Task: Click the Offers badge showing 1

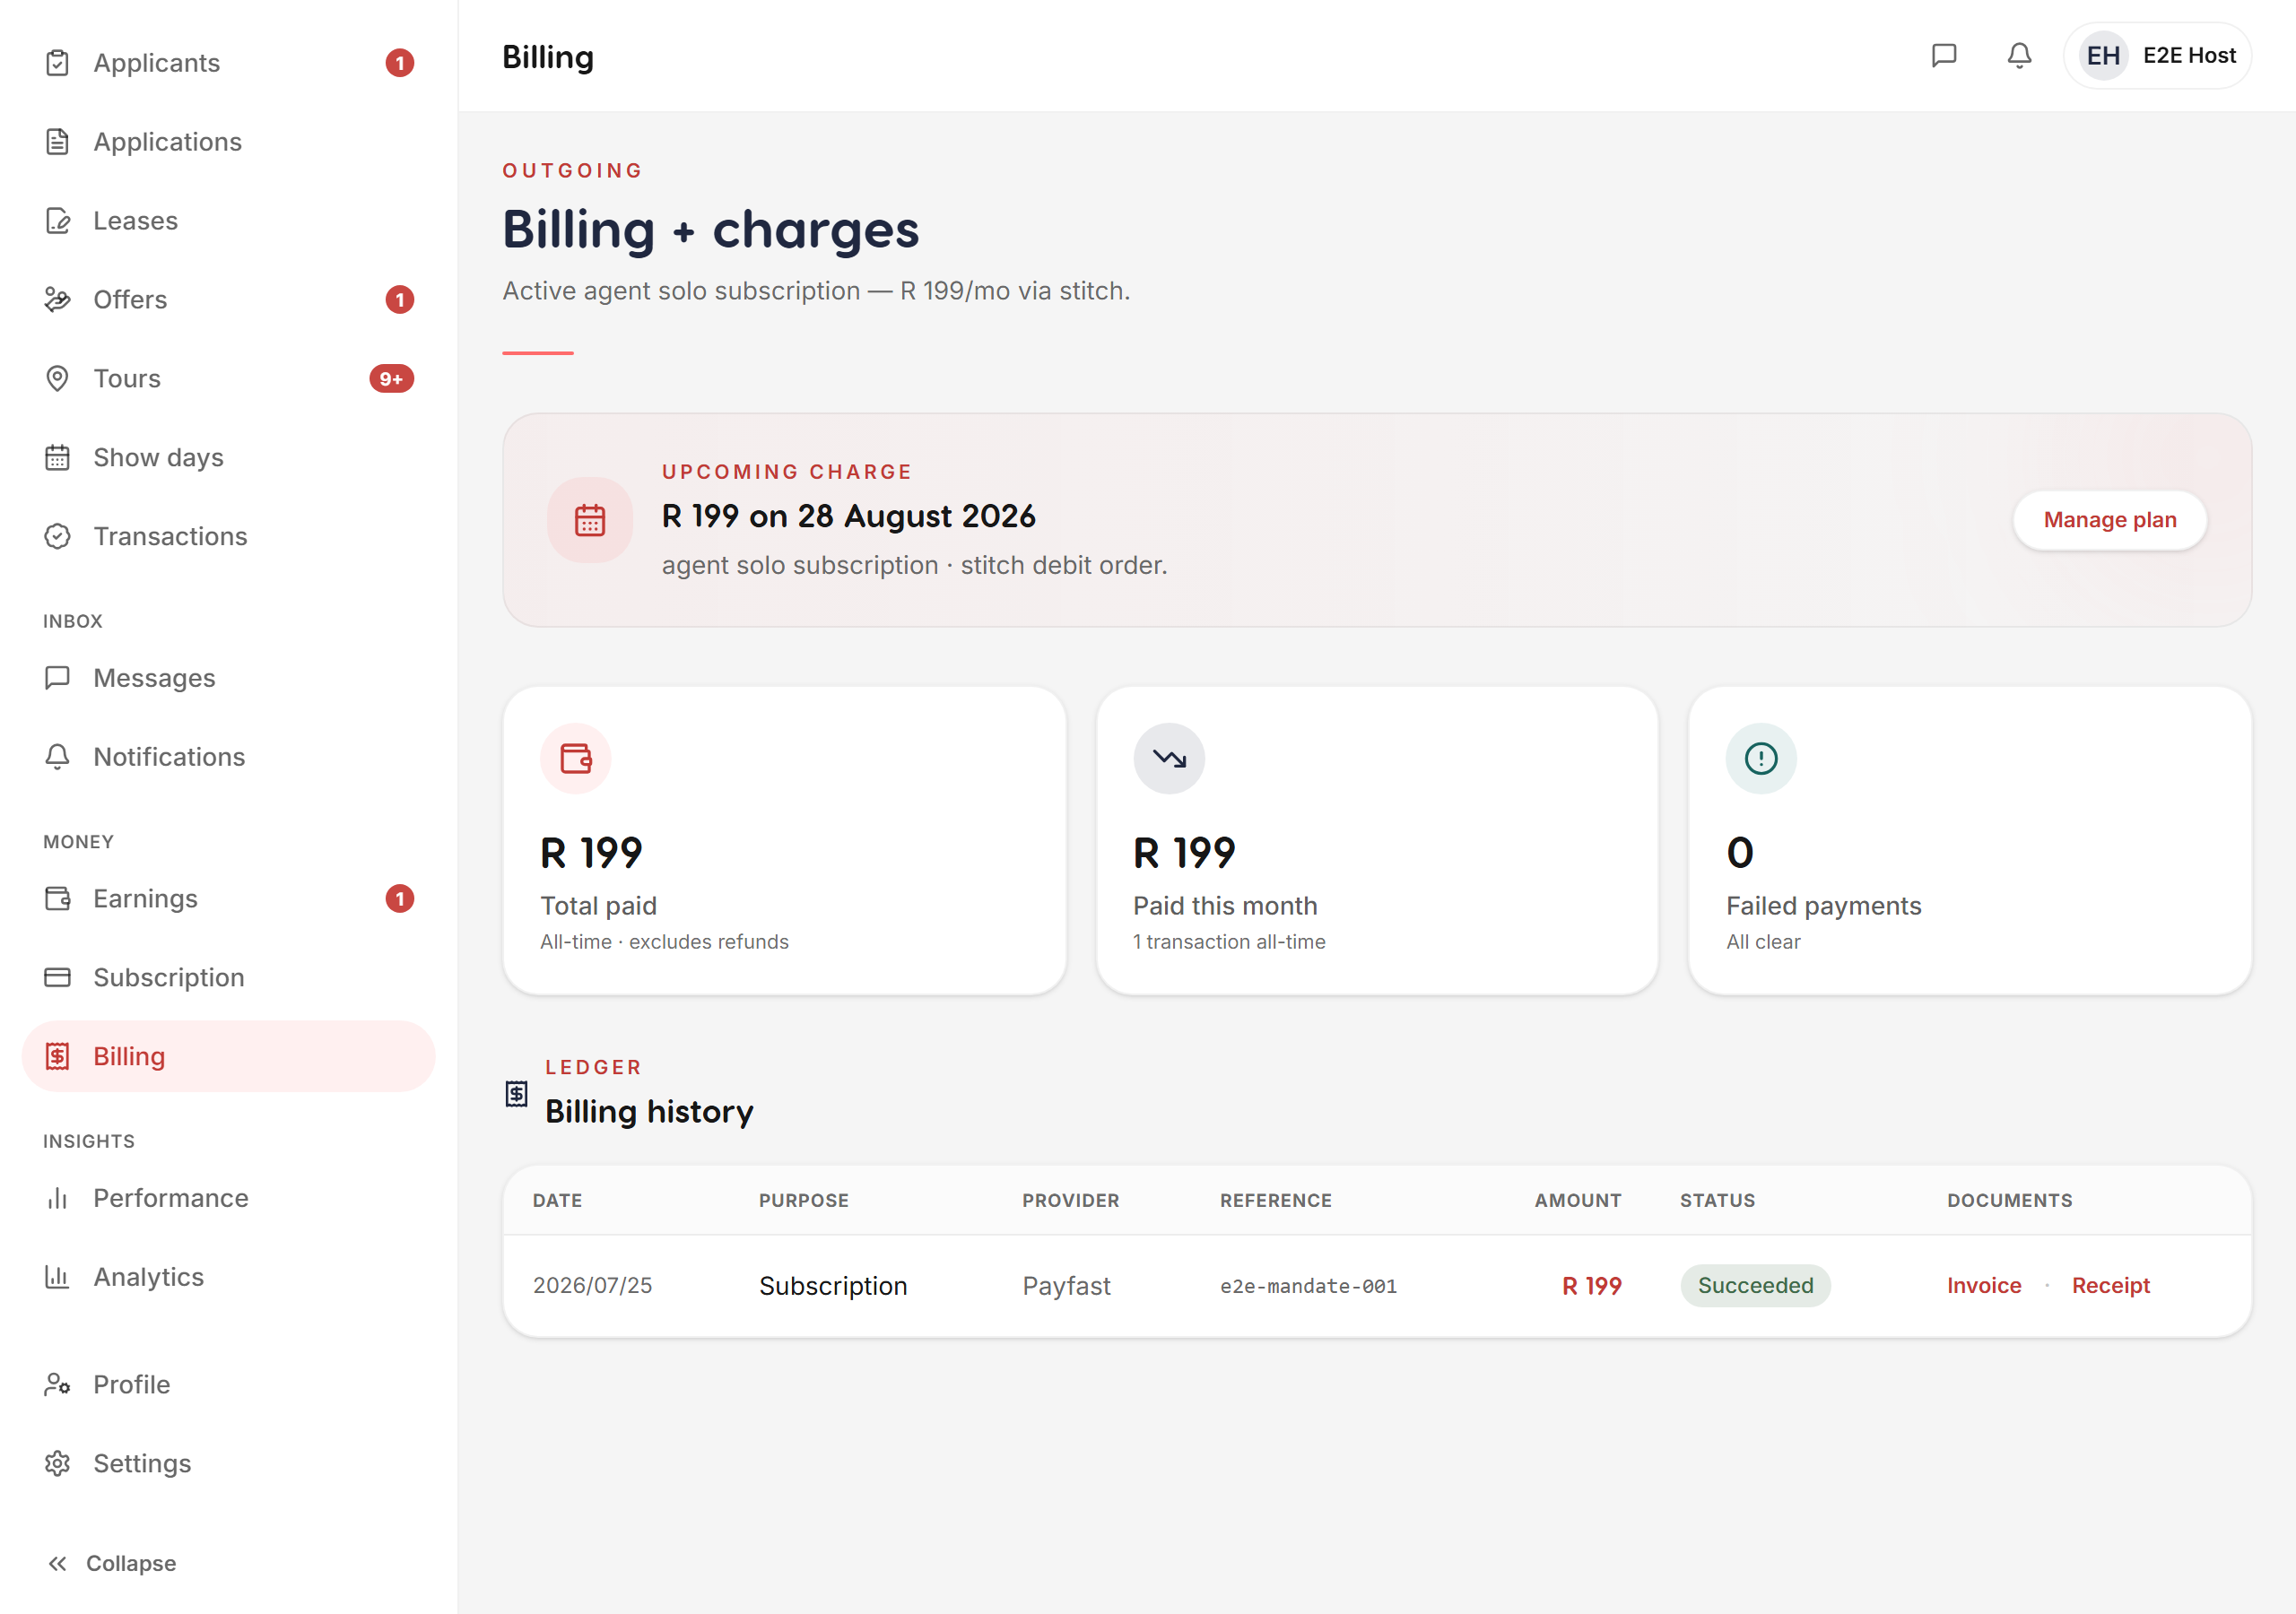Action: [x=400, y=300]
